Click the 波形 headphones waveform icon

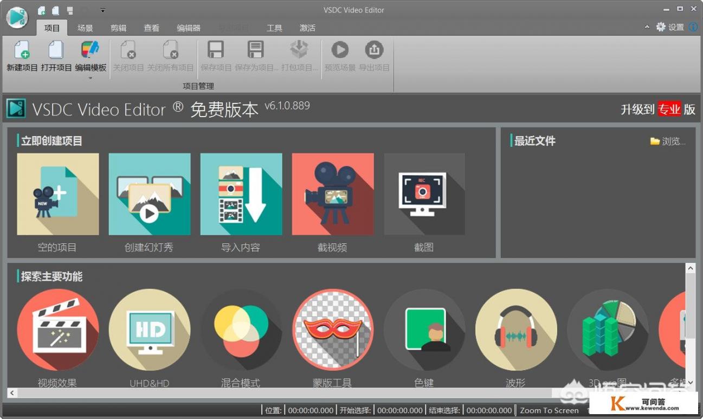(516, 330)
